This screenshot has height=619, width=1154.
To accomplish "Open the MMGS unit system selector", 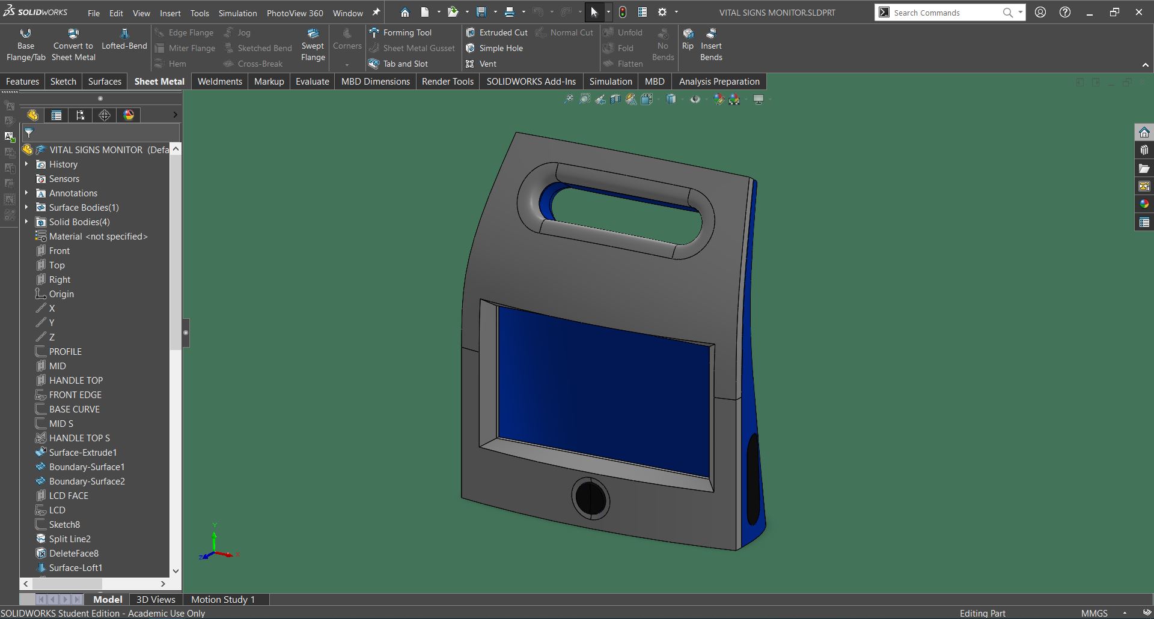I will pyautogui.click(x=1094, y=613).
